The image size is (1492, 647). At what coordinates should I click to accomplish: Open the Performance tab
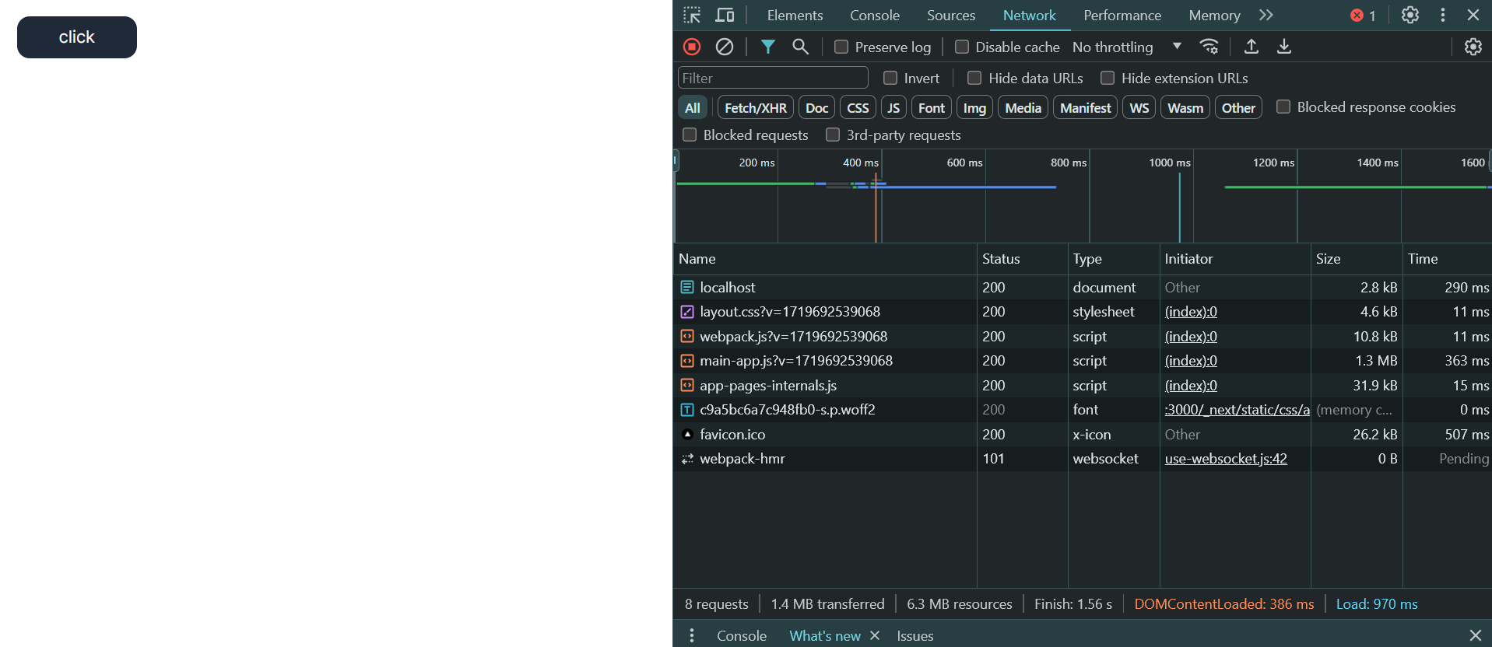click(1122, 16)
